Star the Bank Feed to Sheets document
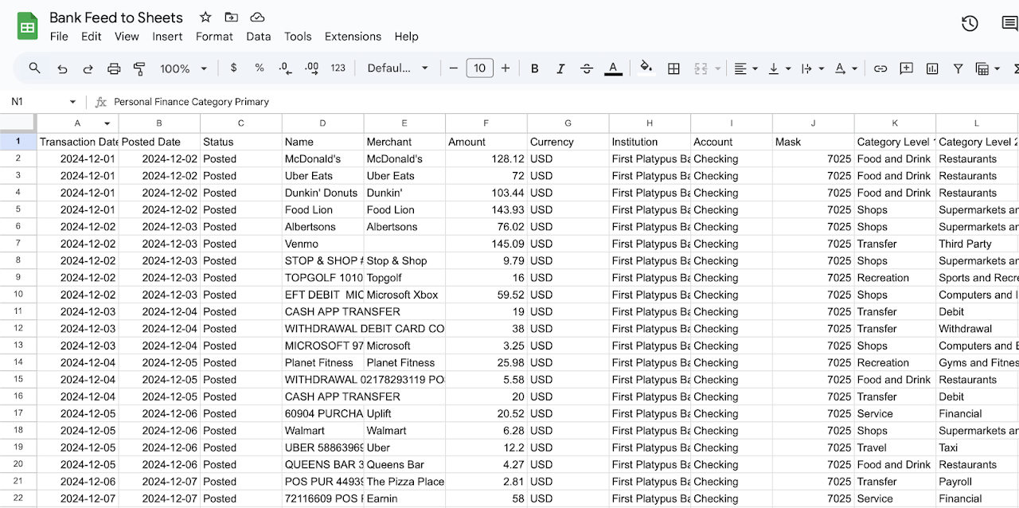 (205, 17)
